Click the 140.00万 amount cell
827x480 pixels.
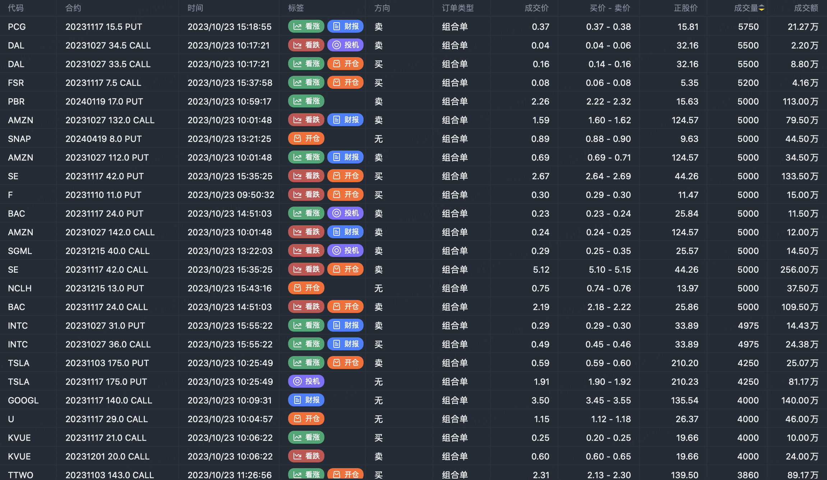pos(800,400)
